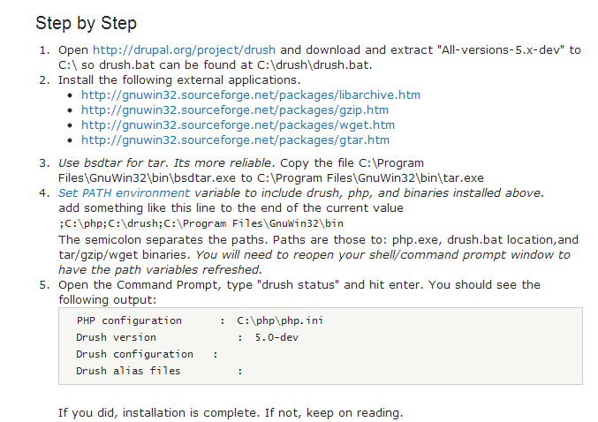Click the 'Use bsdtar for tar' italic text
This screenshot has height=422, width=598.
click(x=113, y=163)
